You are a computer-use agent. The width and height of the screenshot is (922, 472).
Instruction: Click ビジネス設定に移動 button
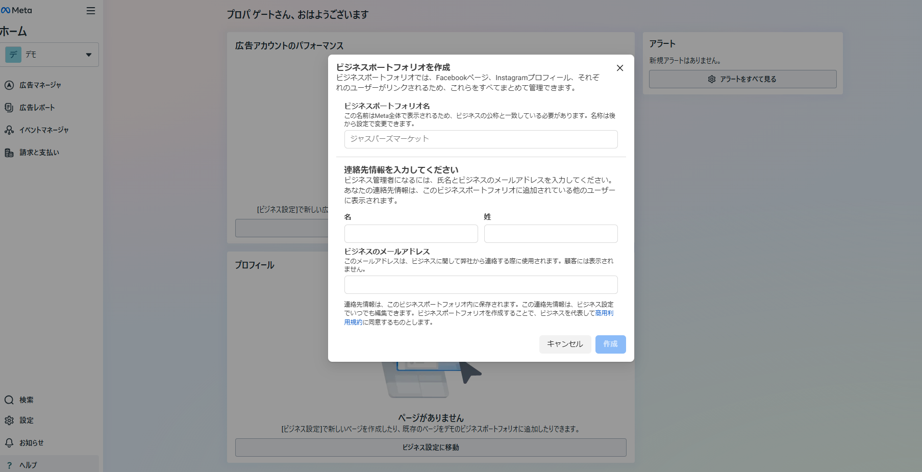pyautogui.click(x=431, y=448)
